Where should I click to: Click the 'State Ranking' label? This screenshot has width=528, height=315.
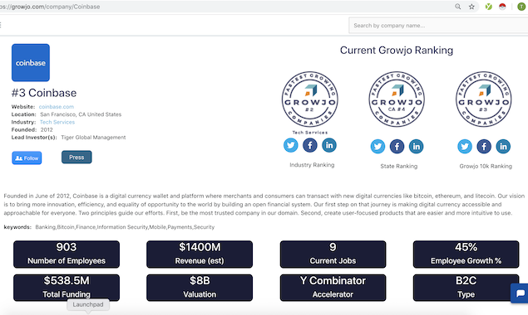[x=398, y=167]
